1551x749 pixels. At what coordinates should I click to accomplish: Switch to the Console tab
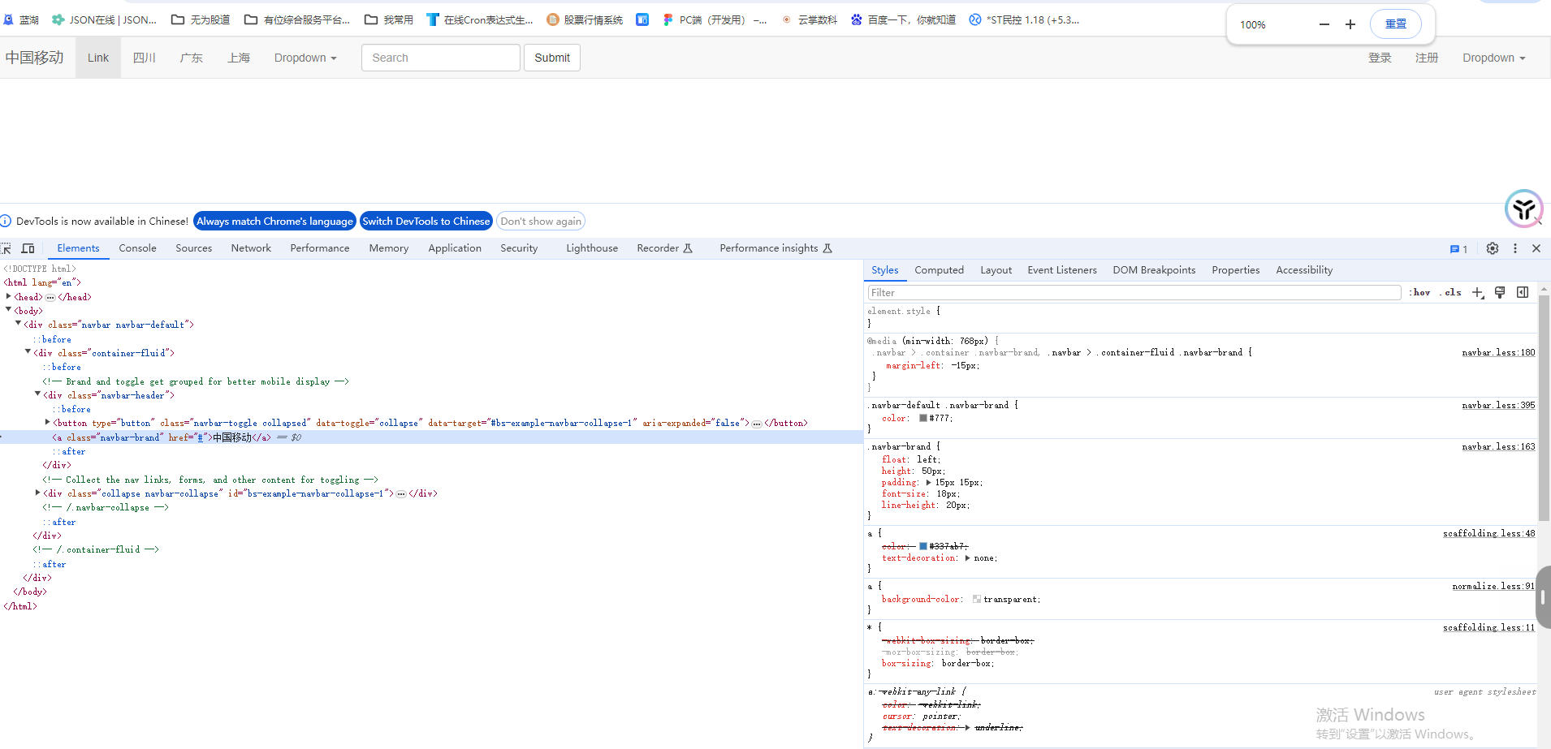137,248
